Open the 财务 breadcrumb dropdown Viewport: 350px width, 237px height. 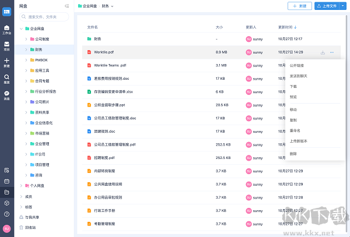[113, 6]
